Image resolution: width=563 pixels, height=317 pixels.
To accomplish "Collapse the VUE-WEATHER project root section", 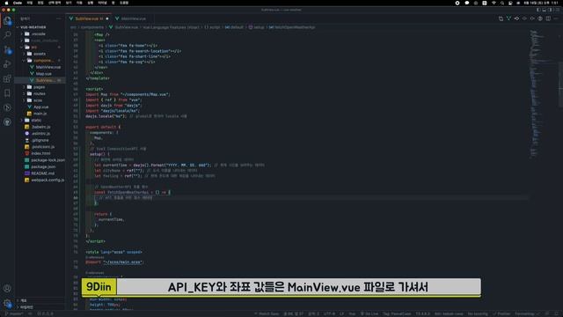I will [x=40, y=27].
